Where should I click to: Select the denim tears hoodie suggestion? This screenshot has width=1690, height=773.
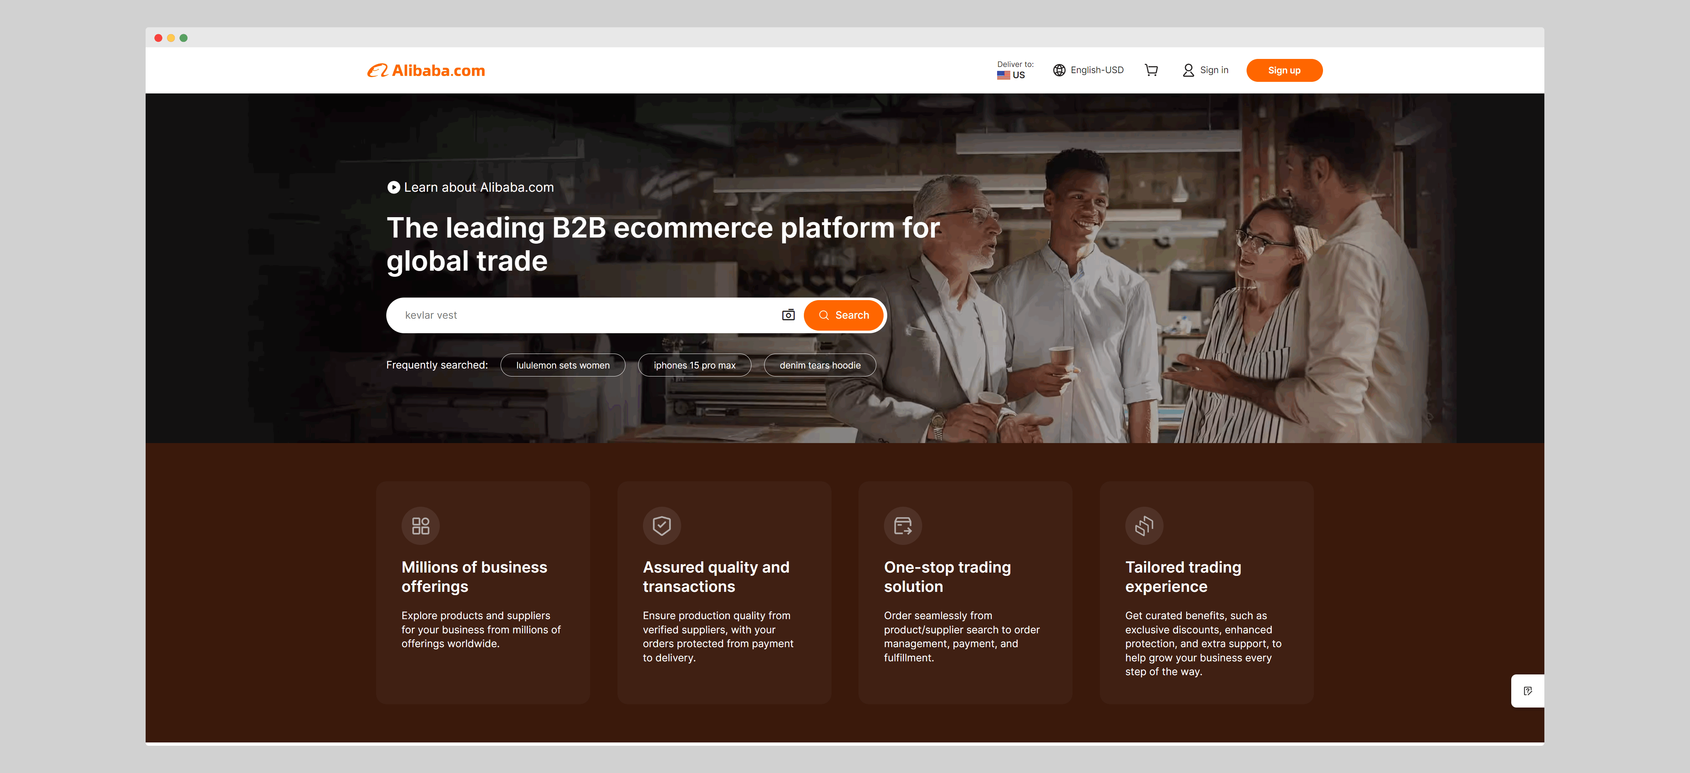point(820,365)
